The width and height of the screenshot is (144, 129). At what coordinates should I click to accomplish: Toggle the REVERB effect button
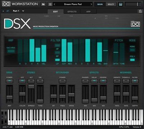103,81
